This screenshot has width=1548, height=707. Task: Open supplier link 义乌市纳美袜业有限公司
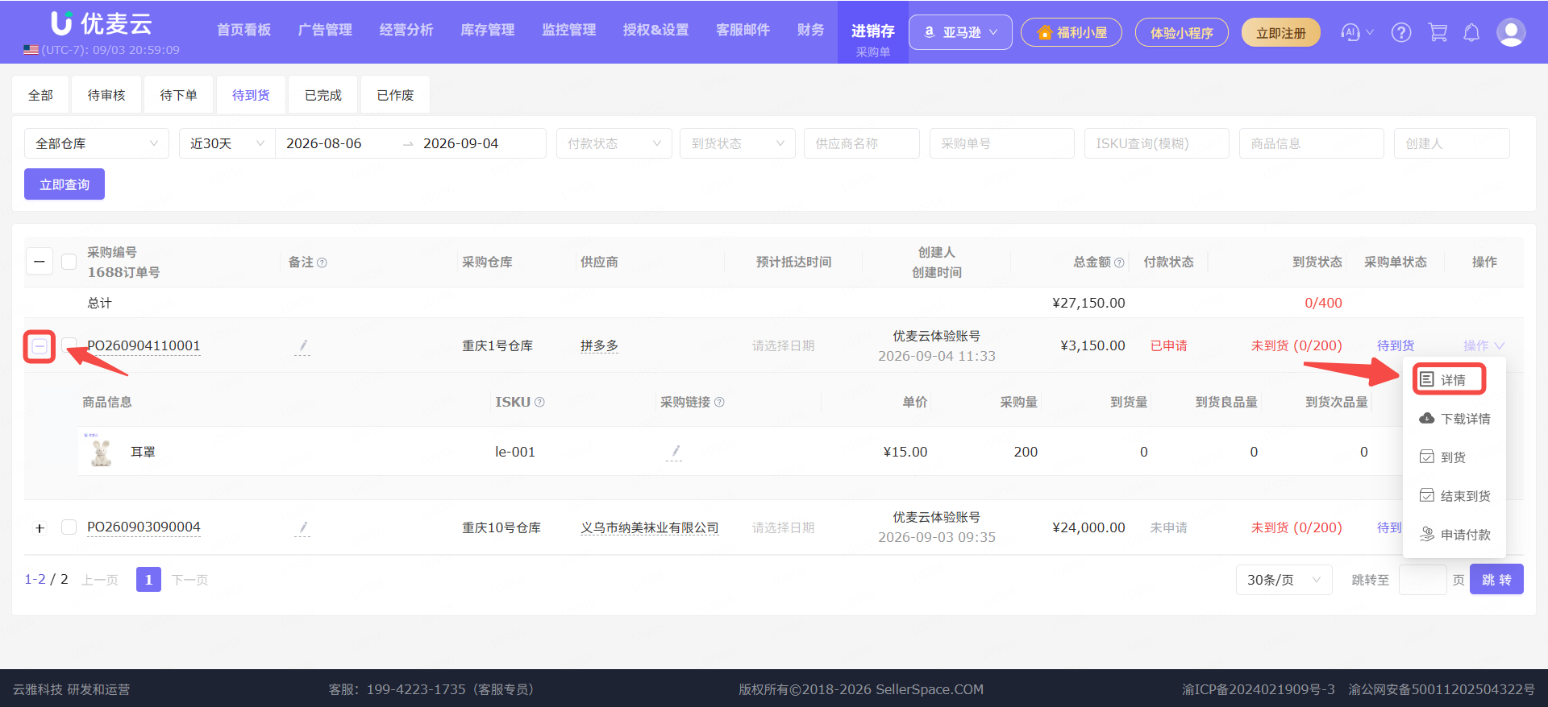tap(650, 528)
